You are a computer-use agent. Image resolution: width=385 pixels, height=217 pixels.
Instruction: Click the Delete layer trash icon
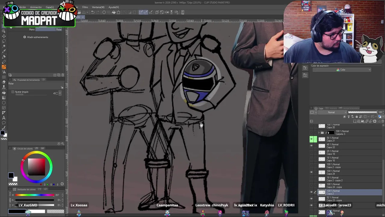pyautogui.click(x=383, y=121)
